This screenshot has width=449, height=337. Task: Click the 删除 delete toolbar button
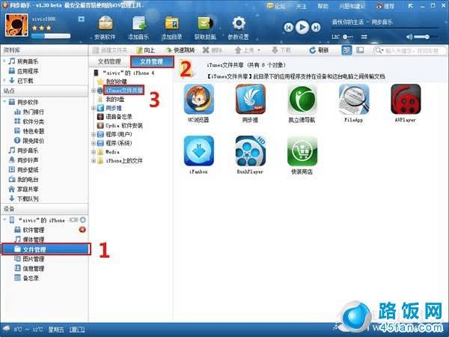[213, 50]
